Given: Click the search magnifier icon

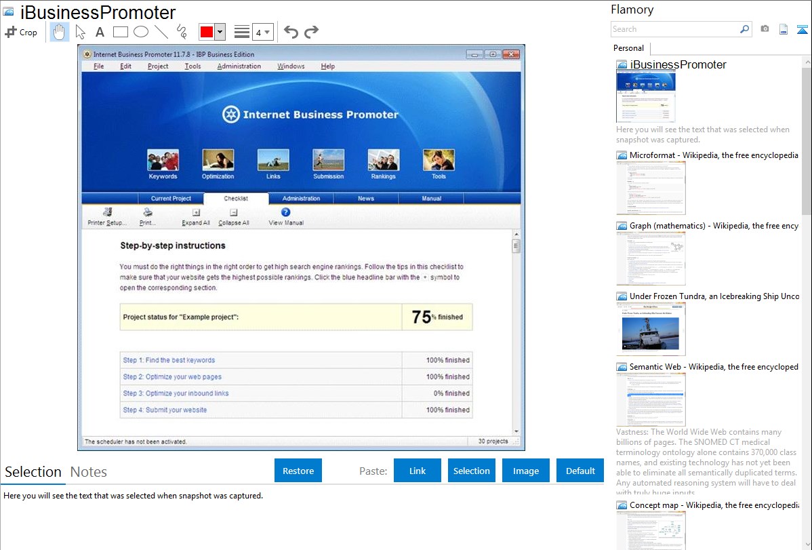Looking at the screenshot, I should [x=744, y=29].
